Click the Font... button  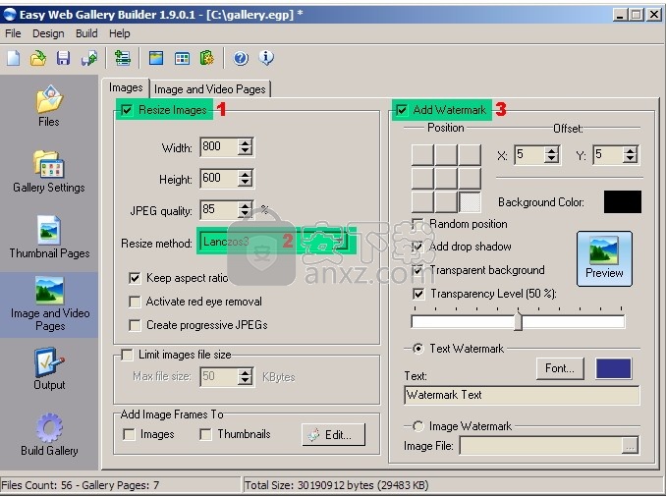pyautogui.click(x=560, y=368)
